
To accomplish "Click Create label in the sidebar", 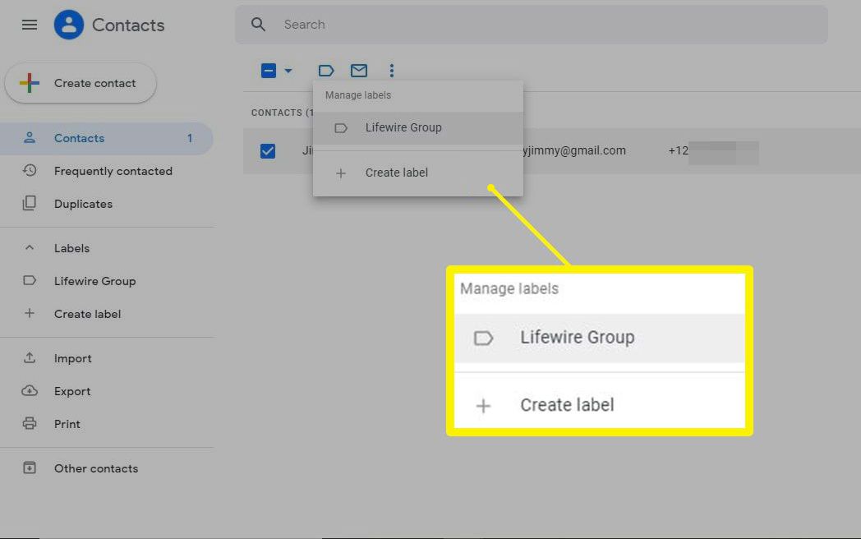I will [107, 314].
